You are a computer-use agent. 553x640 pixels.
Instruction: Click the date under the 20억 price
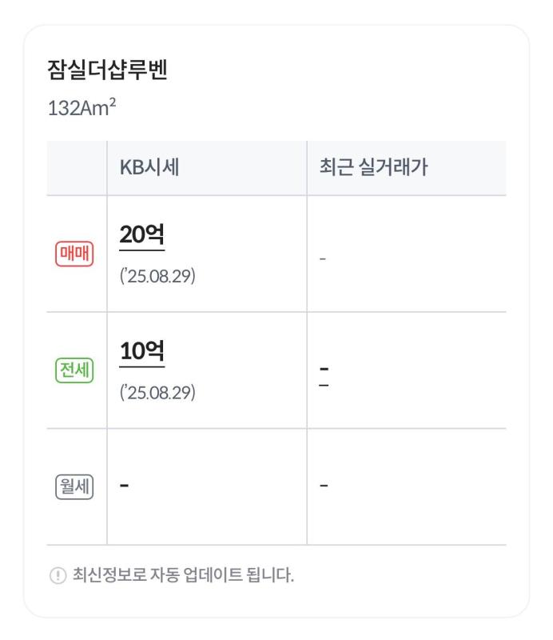point(157,276)
